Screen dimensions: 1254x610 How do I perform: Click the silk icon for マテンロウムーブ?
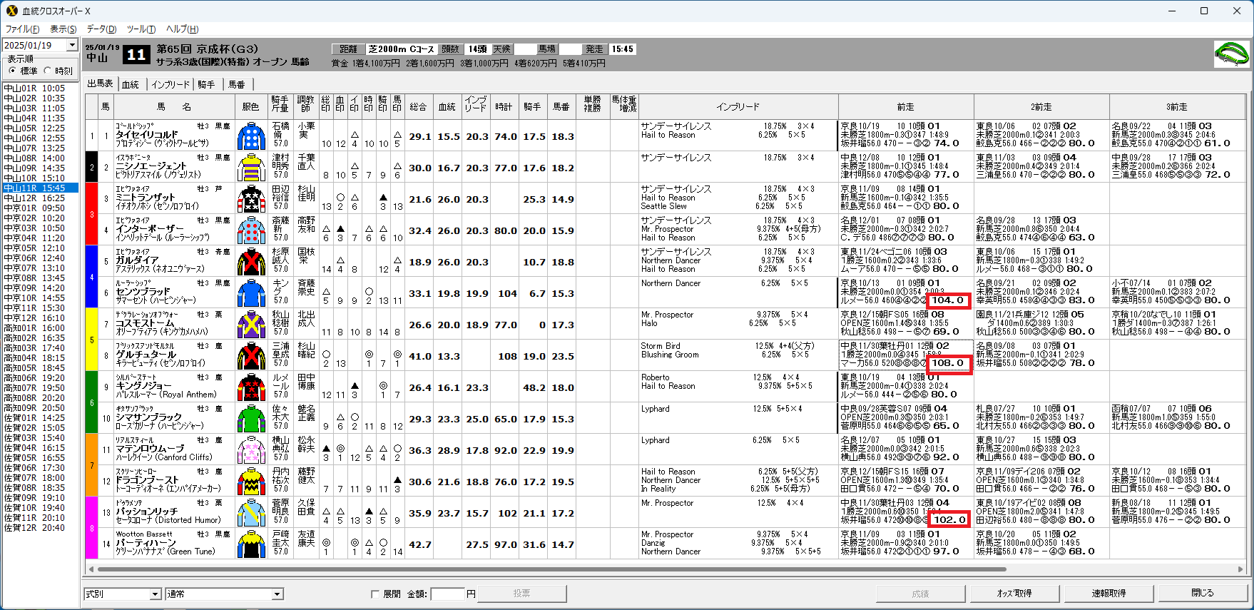(x=251, y=449)
